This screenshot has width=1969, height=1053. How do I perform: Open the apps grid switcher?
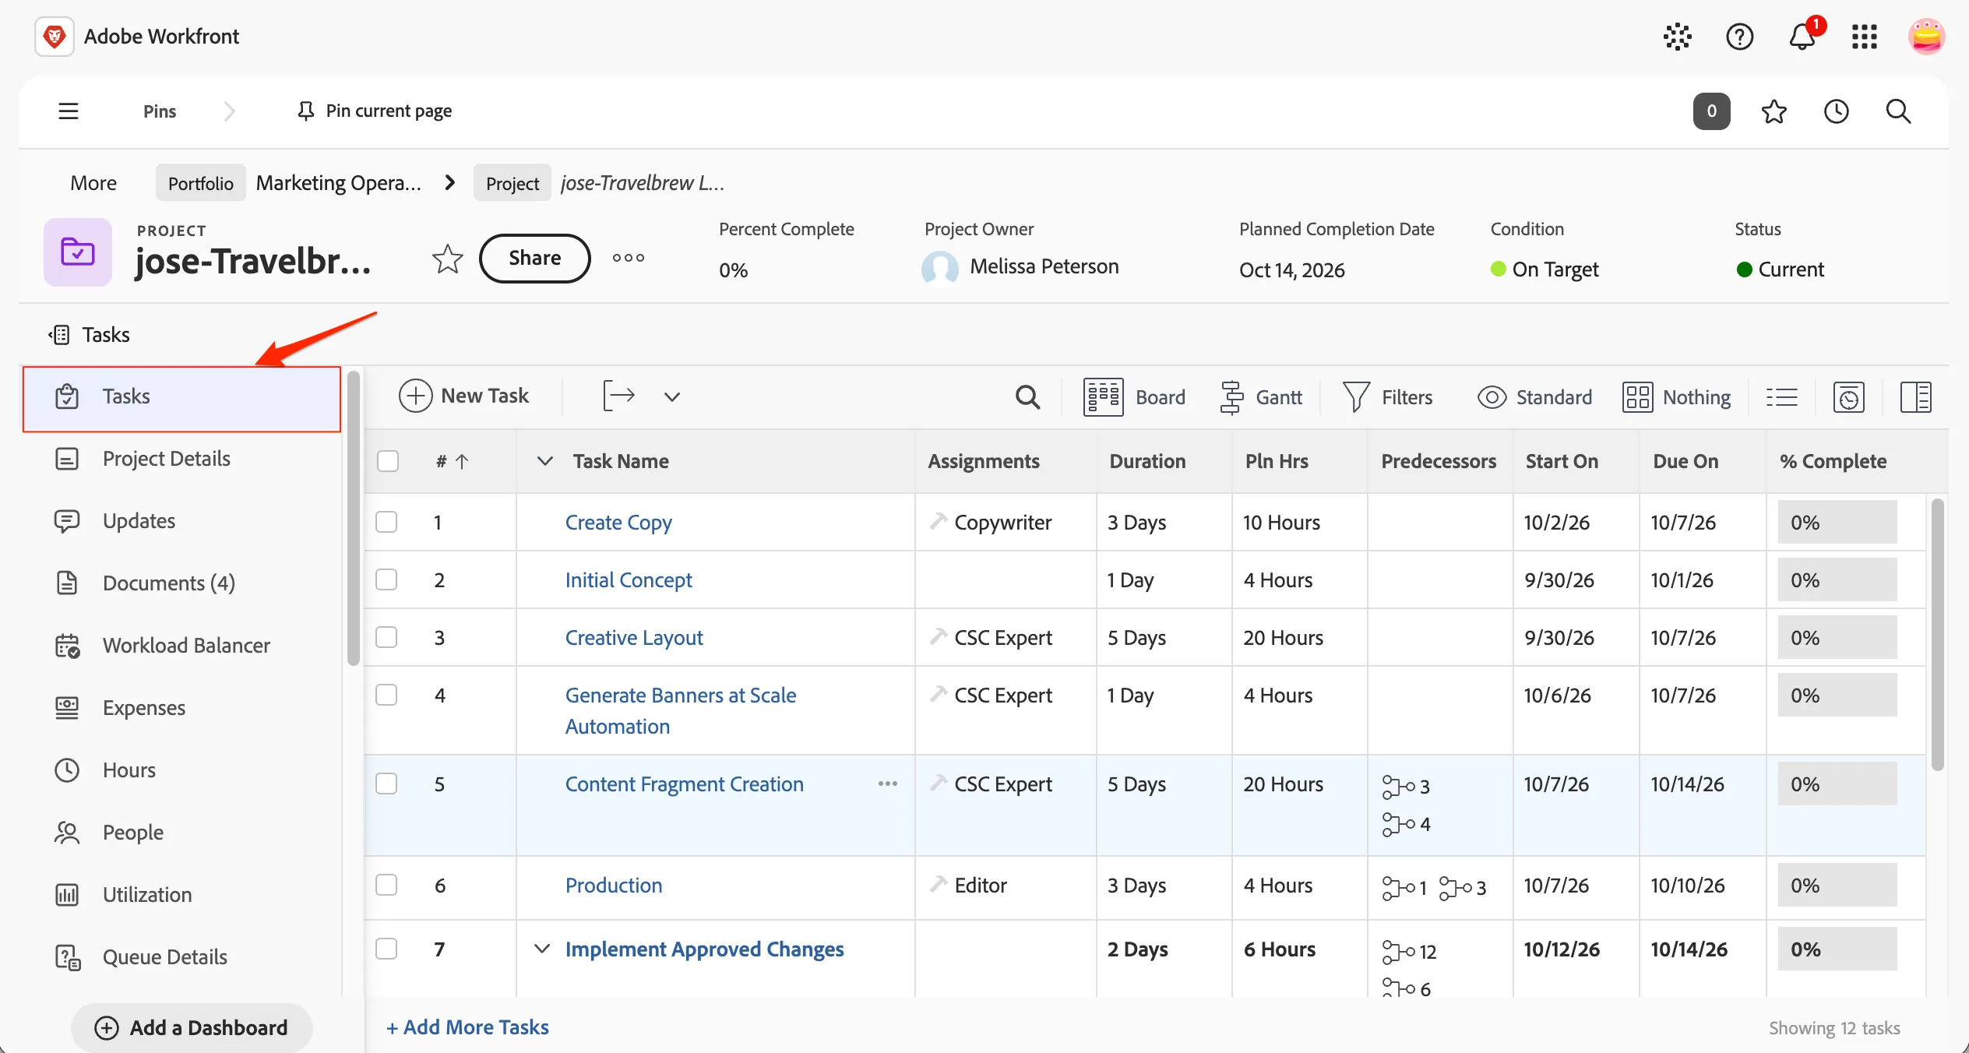tap(1865, 37)
